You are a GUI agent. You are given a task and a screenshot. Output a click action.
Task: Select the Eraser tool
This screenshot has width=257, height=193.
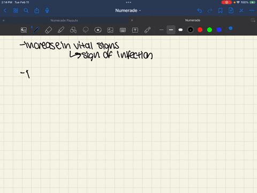tap(48, 30)
